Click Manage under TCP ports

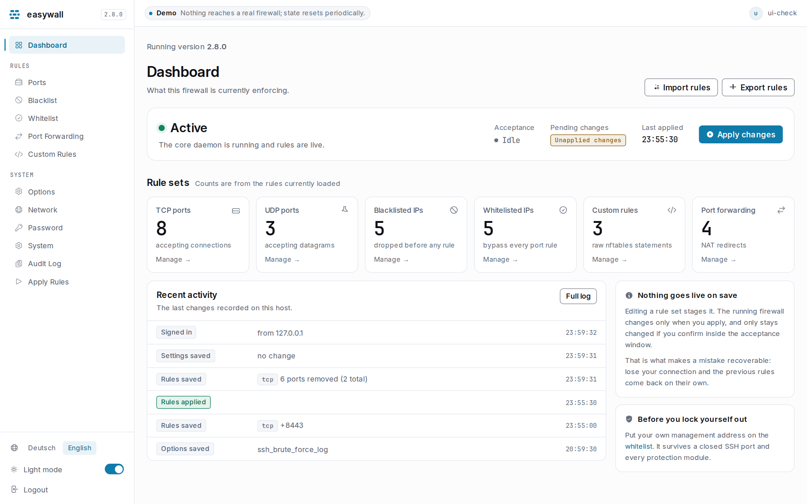tap(173, 259)
